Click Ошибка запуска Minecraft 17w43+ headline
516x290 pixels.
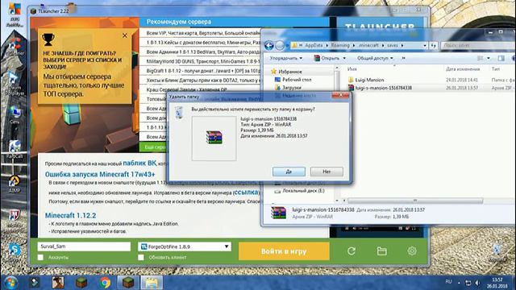point(100,174)
